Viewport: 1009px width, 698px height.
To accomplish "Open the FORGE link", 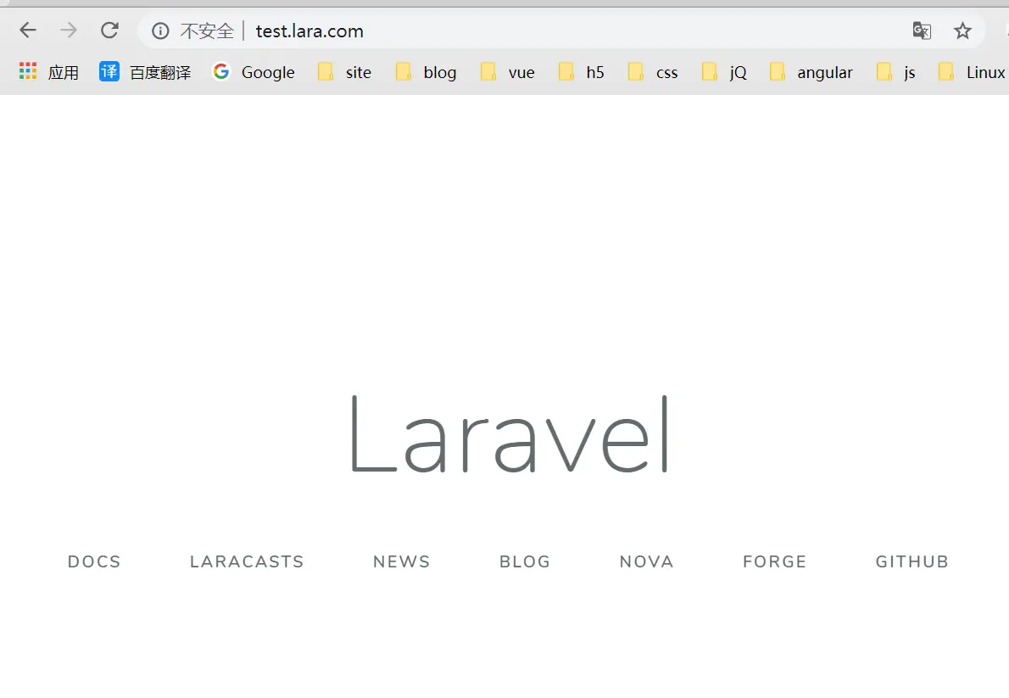I will pyautogui.click(x=774, y=561).
